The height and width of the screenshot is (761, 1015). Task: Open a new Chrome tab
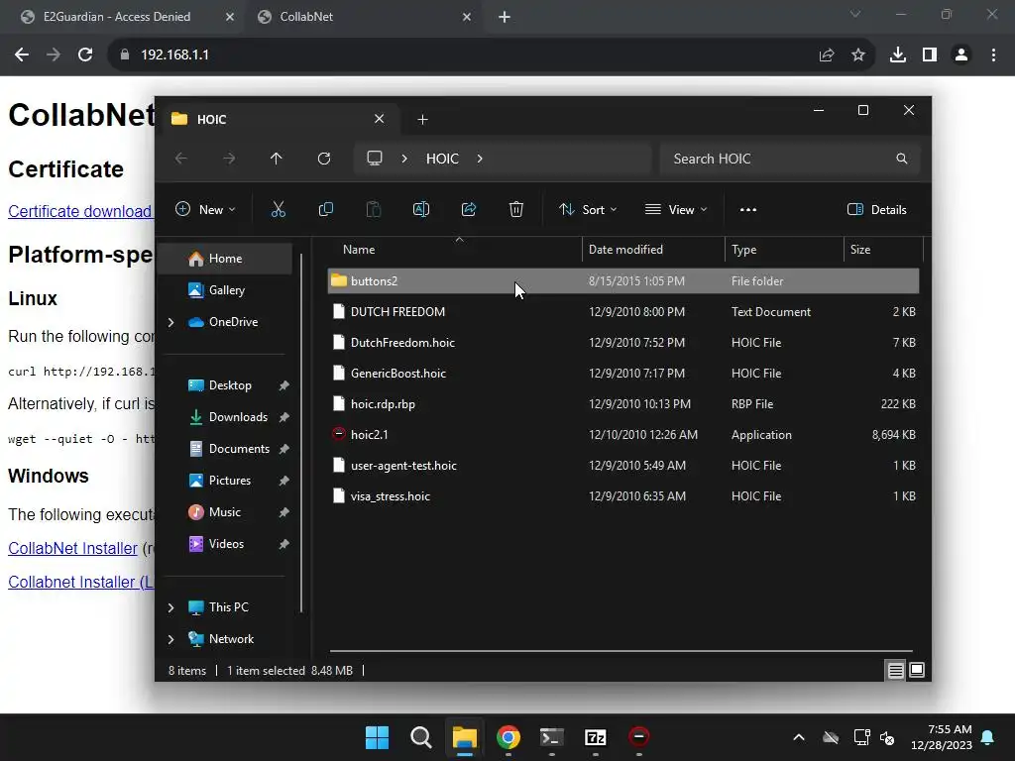tap(505, 17)
